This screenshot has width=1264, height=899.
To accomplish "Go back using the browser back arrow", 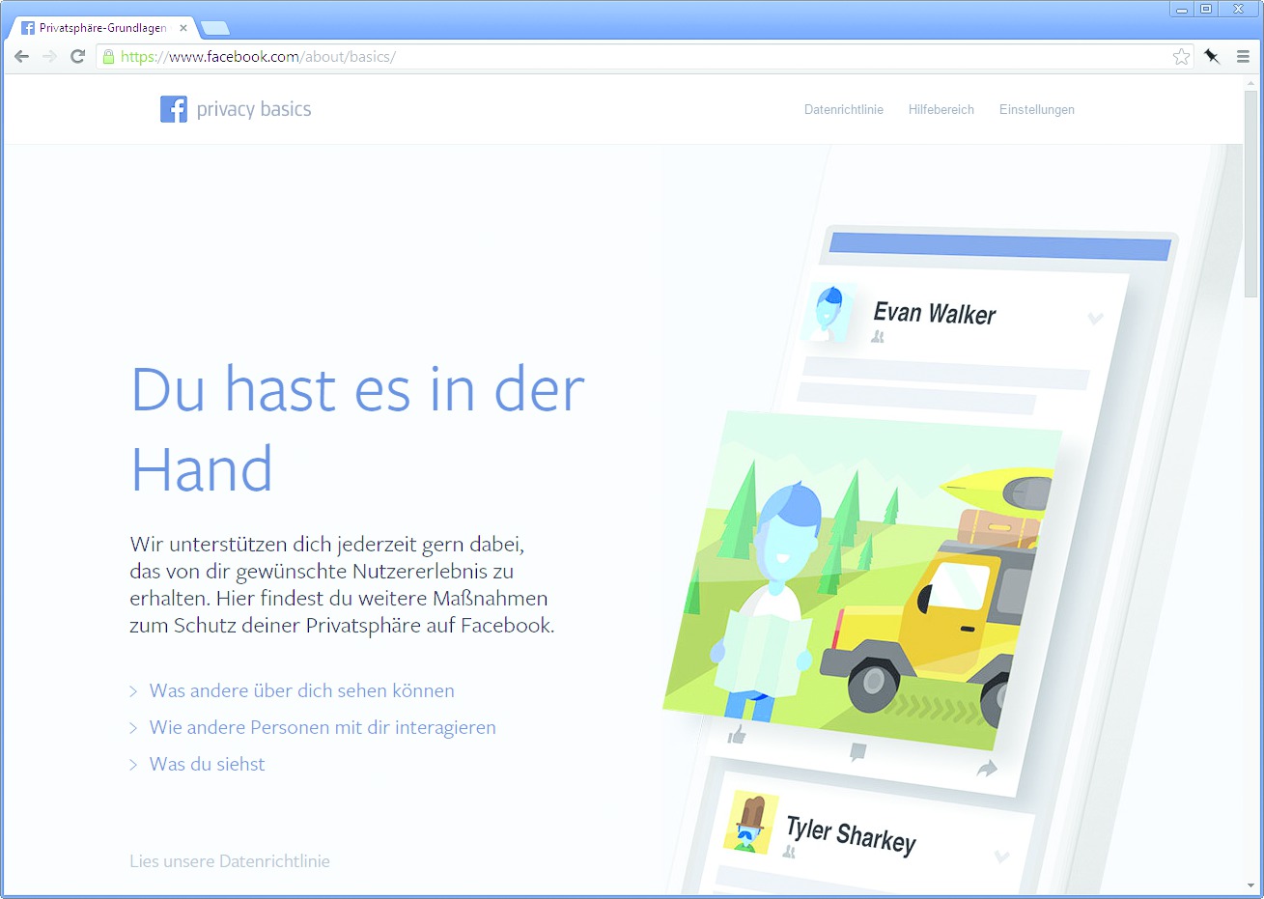I will [x=21, y=57].
